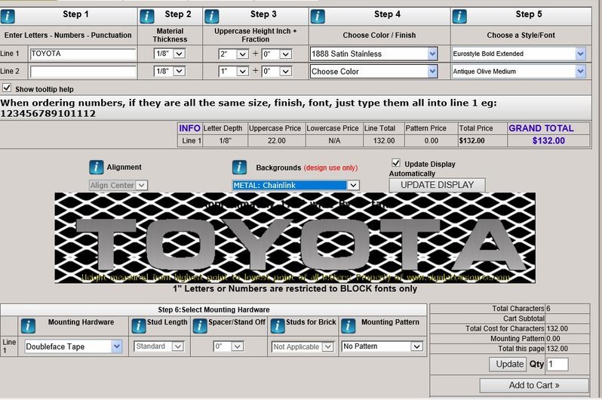
Task: Open the Doubleface Tape mounting hardware dropdown
Action: tap(73, 346)
